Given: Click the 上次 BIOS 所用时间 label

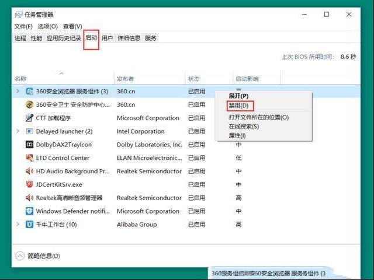Looking at the screenshot, I should pyautogui.click(x=308, y=57).
